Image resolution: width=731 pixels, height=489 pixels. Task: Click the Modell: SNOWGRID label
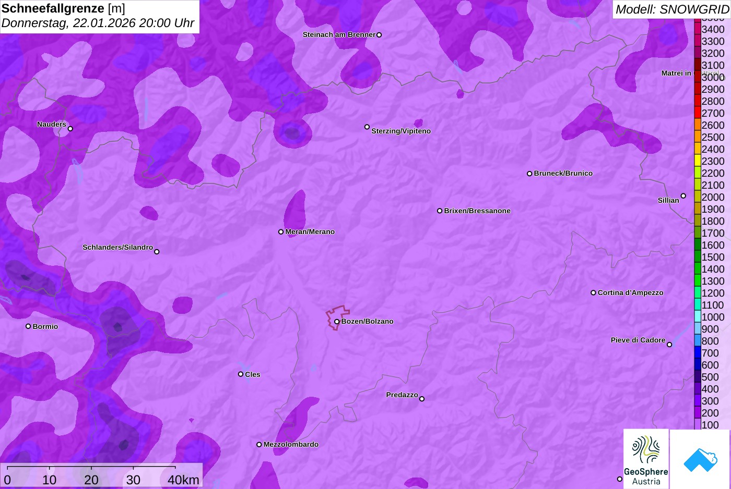[672, 9]
